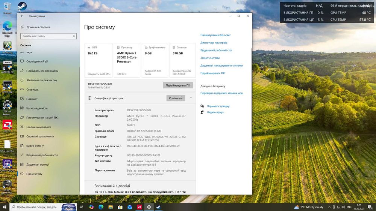Open the clock and date flyout

click(x=359, y=207)
